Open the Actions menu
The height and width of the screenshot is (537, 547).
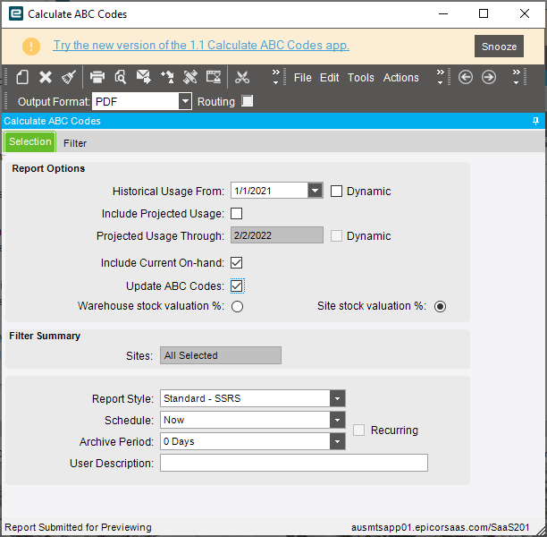(x=400, y=78)
